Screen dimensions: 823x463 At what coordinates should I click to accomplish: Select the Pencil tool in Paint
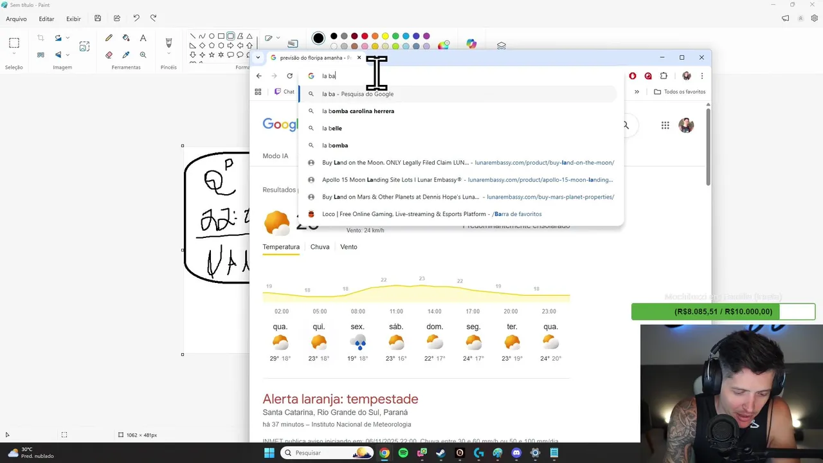(x=109, y=38)
